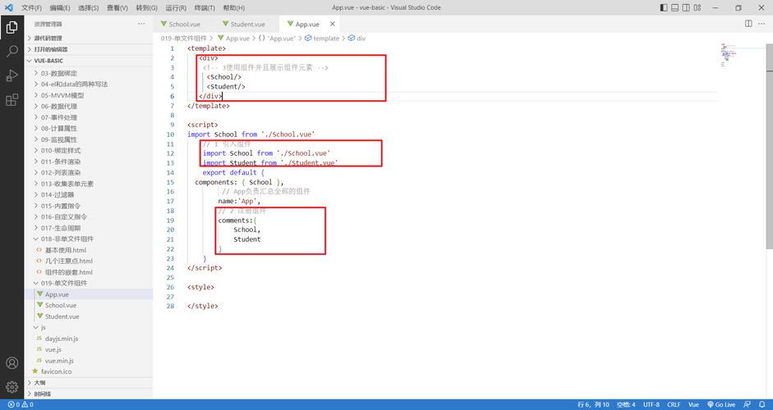Open the 转到(G) menu

[x=146, y=8]
